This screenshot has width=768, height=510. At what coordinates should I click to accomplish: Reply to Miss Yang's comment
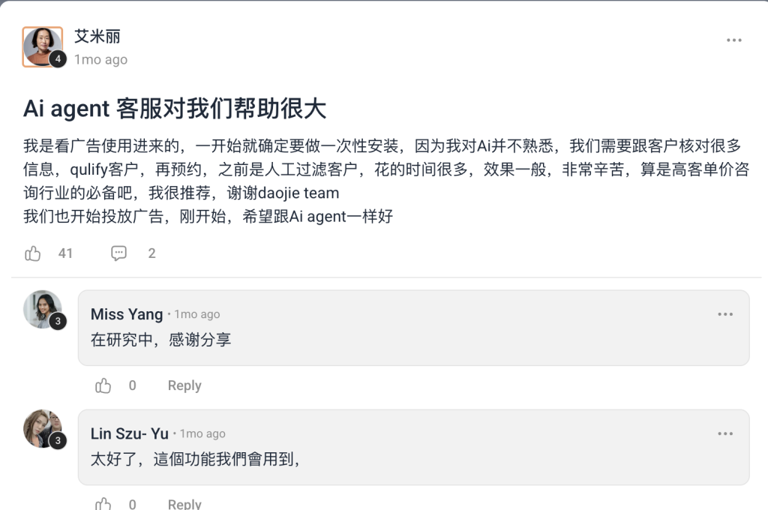click(x=184, y=385)
